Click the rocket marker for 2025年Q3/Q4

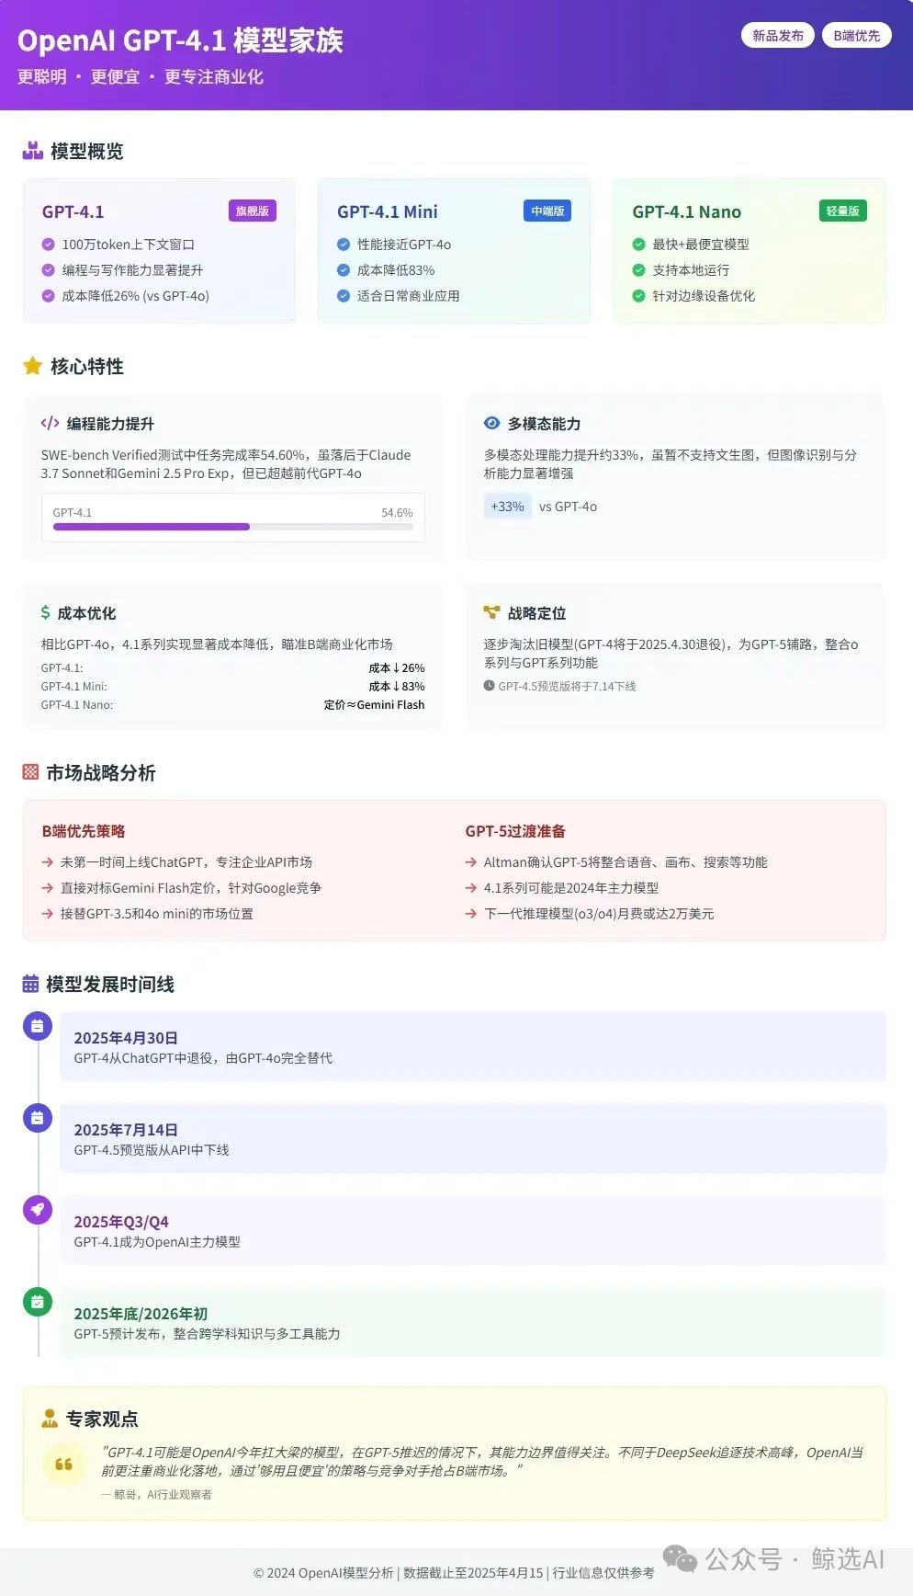(x=38, y=1210)
